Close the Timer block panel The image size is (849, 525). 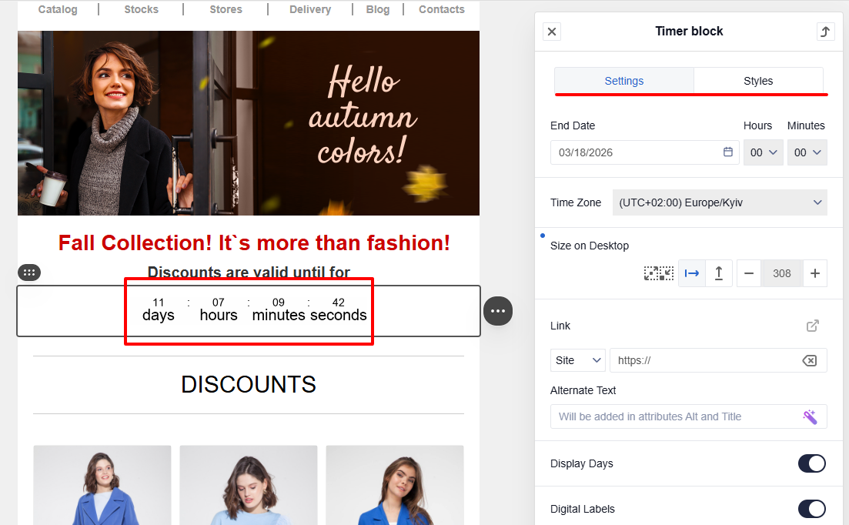(x=552, y=32)
